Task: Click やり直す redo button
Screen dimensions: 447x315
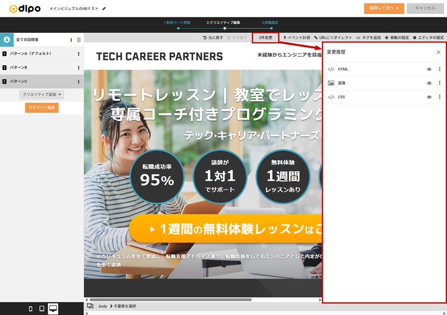Action: click(x=237, y=38)
